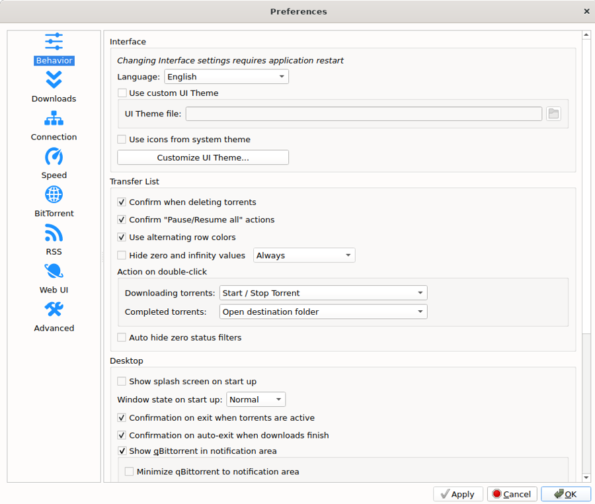
Task: Open the Completed torrents action dropdown
Action: [323, 312]
